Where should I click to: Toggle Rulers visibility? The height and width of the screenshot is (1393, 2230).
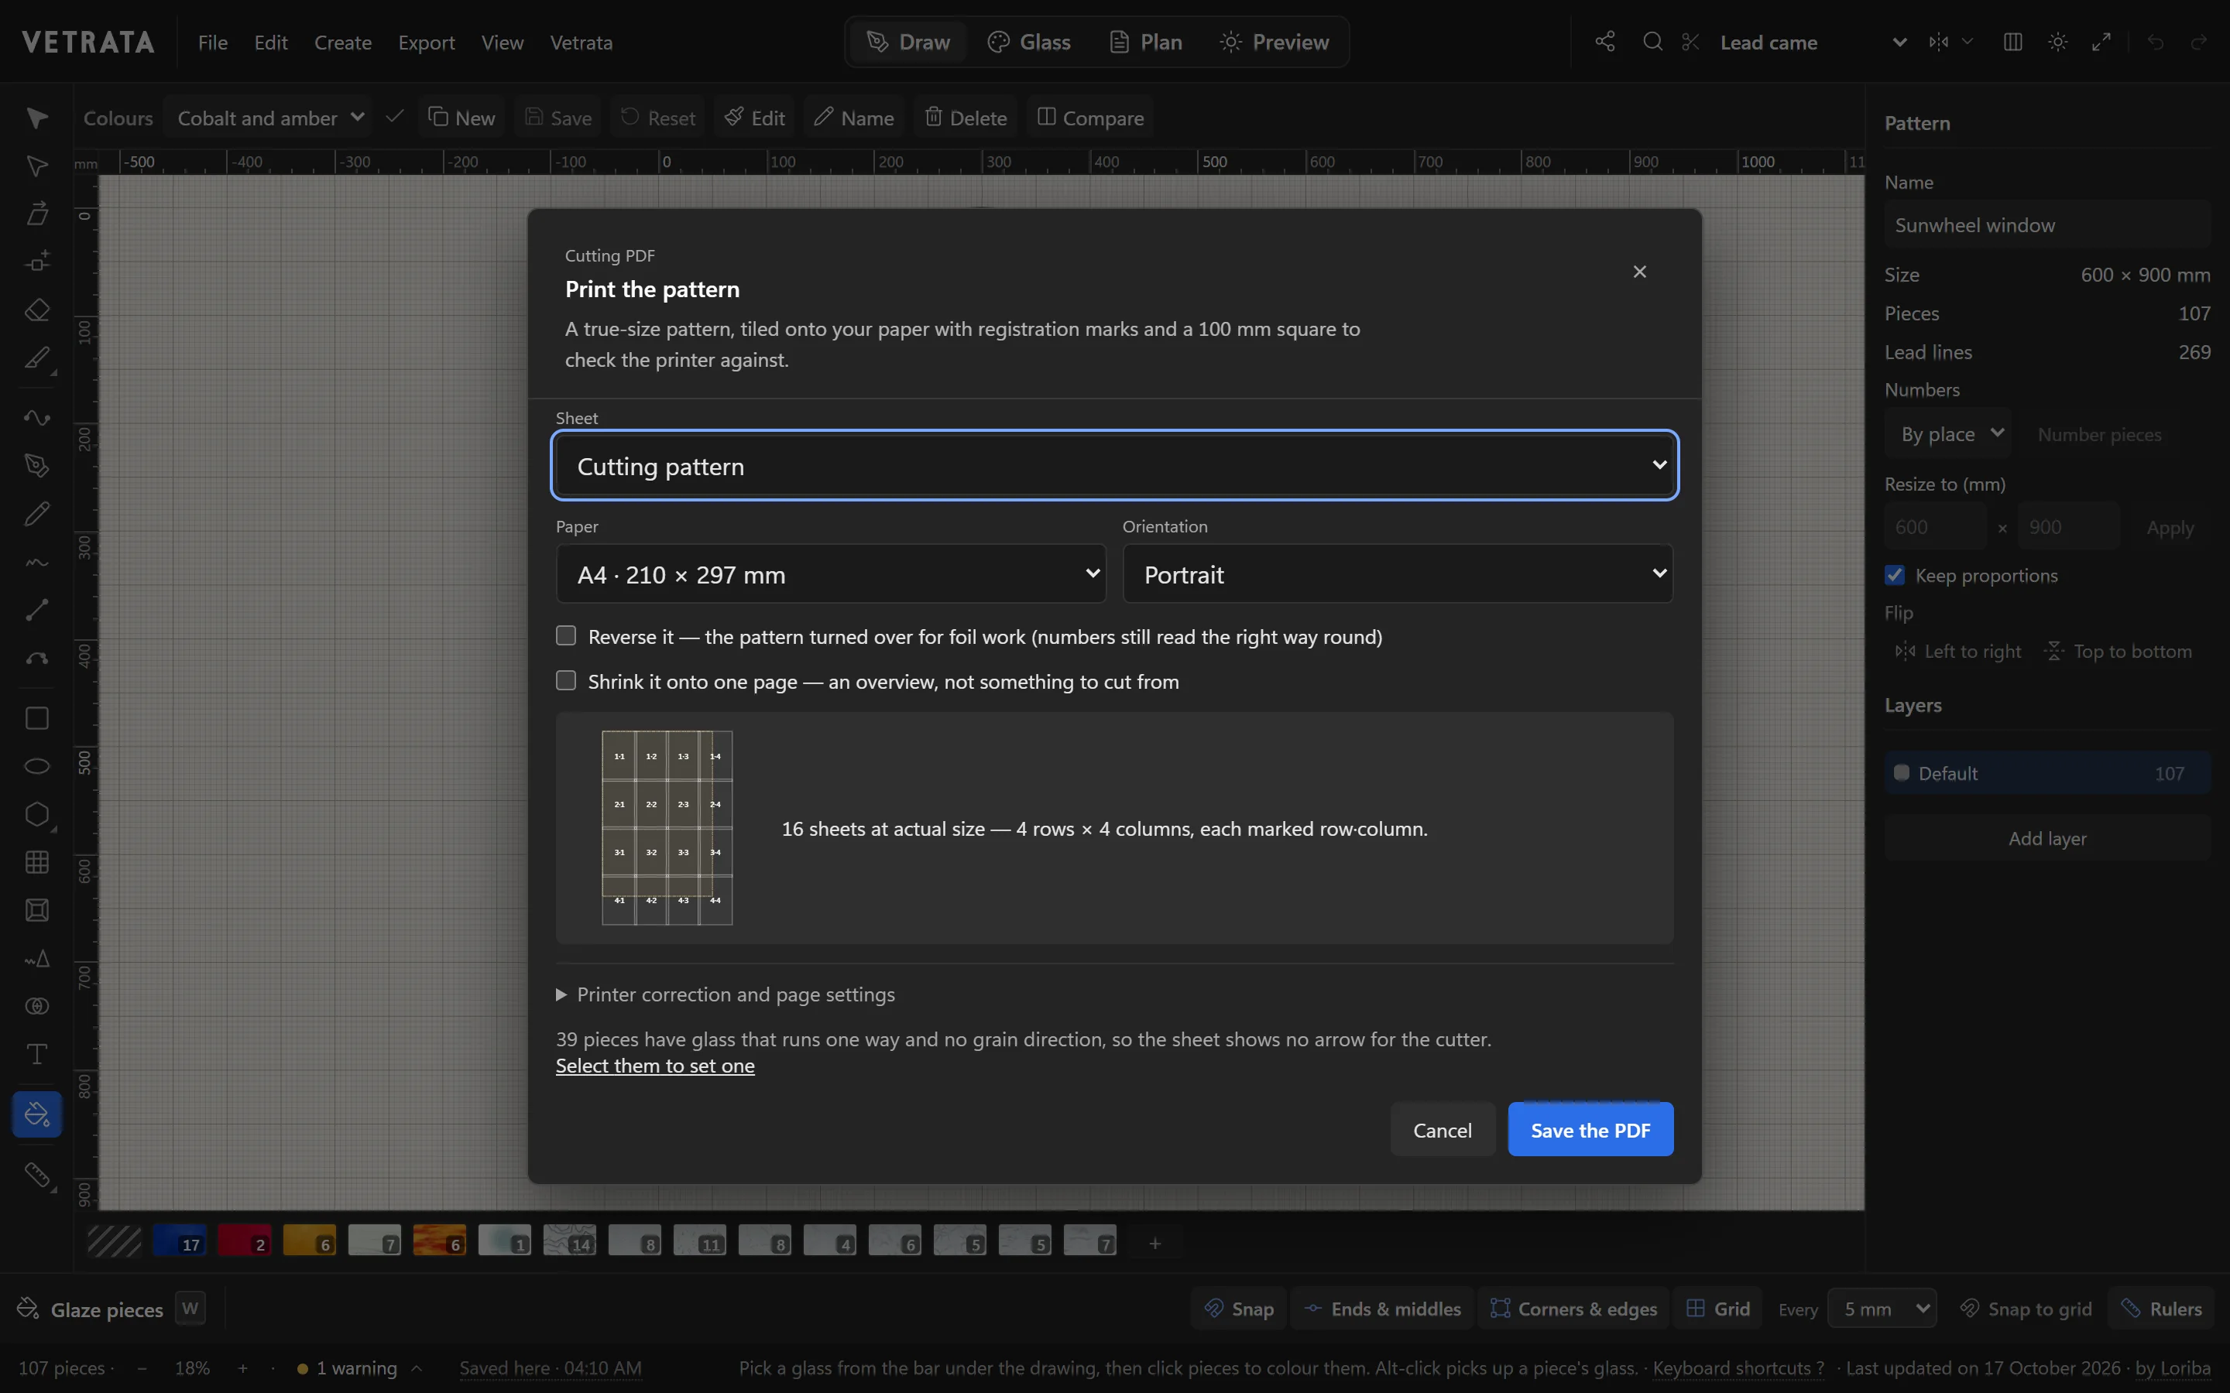[x=2160, y=1309]
